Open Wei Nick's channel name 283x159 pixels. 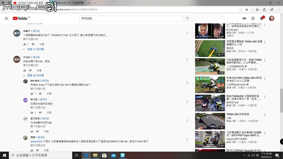(35, 80)
